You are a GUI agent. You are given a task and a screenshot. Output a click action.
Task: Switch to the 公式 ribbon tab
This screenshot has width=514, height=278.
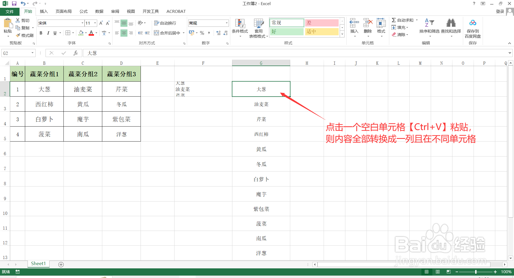(x=83, y=11)
